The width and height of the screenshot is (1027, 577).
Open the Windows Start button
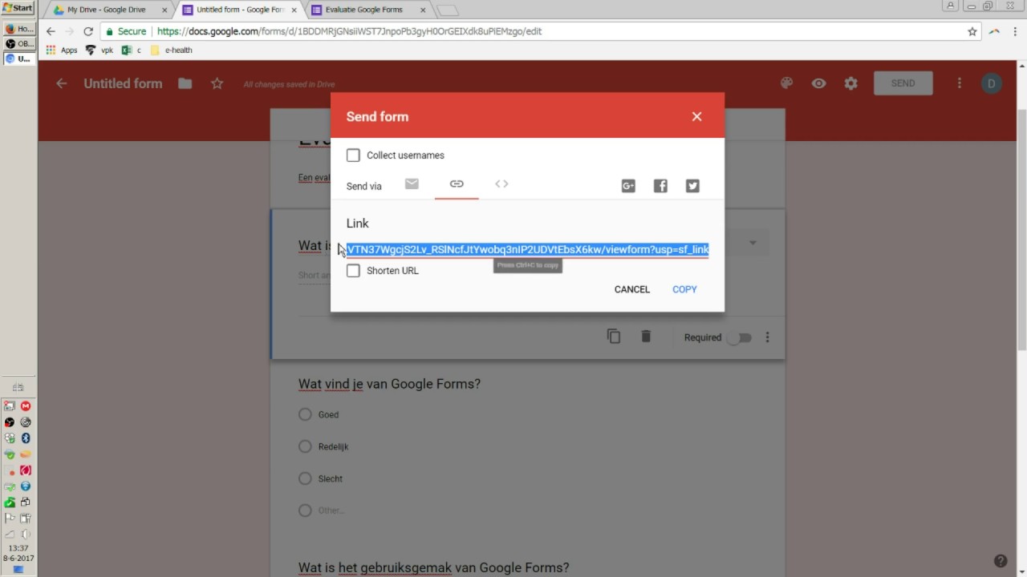point(17,8)
